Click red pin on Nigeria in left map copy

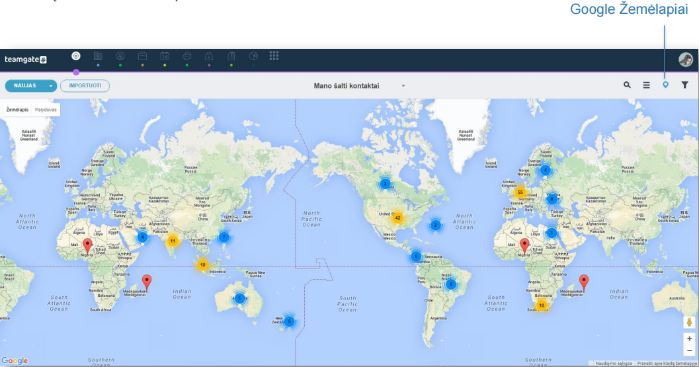point(87,246)
